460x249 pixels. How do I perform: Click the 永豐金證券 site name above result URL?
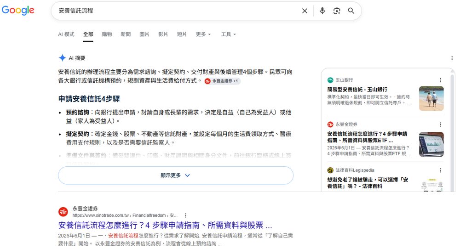(x=85, y=209)
